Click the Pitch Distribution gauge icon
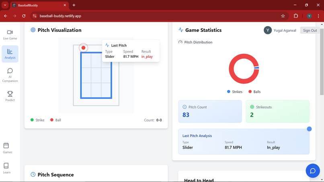The image size is (324, 182). [180, 42]
